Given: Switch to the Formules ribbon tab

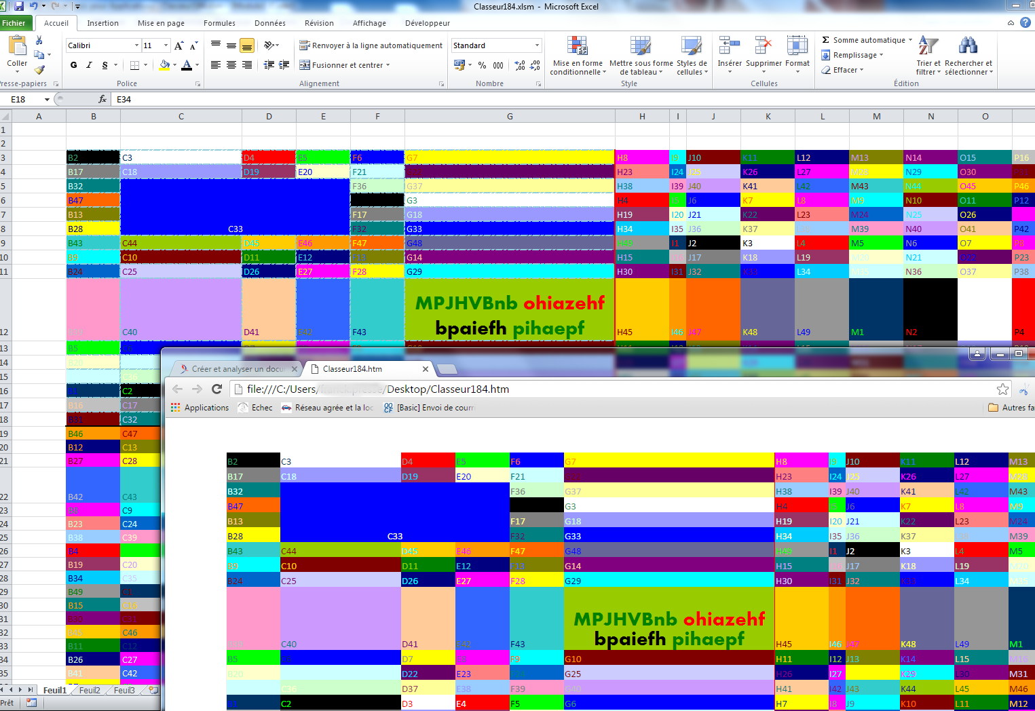Looking at the screenshot, I should (219, 23).
